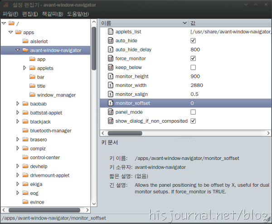Click the key list scroll-left arrow
This screenshot has height=224, width=272.
(103, 133)
